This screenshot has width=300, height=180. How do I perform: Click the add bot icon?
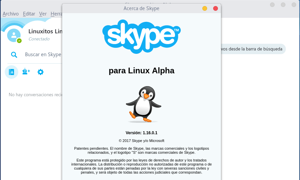click(26, 71)
